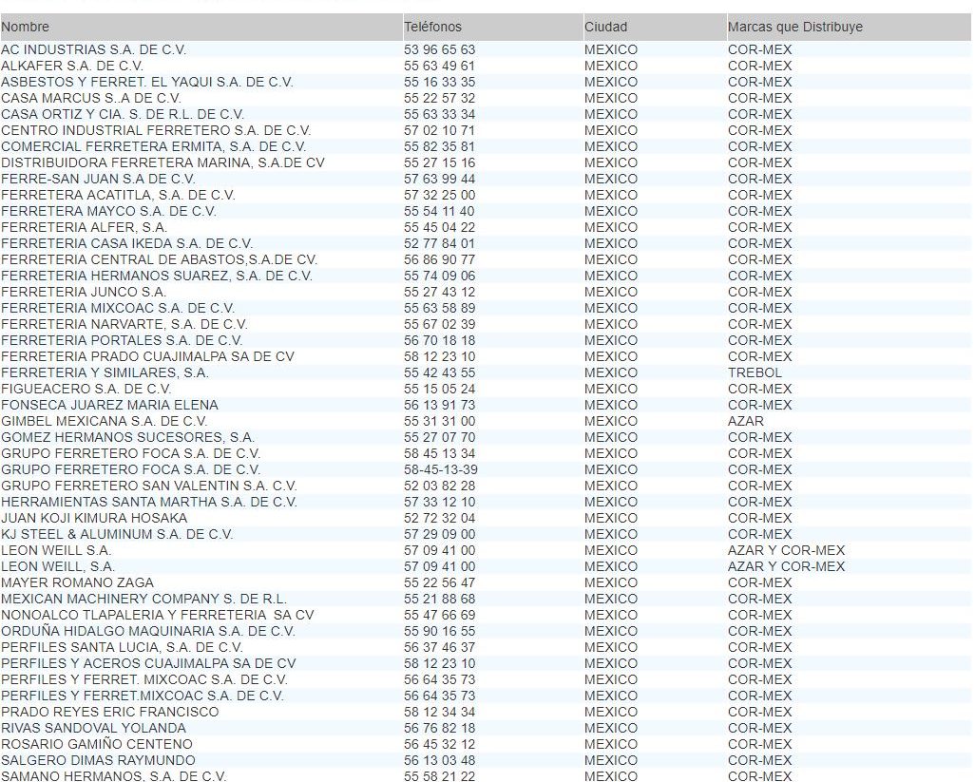Select GIMBEL MEXICANA S.A. DE C.V. name
Viewport: 975px width, 782px height.
pos(104,421)
